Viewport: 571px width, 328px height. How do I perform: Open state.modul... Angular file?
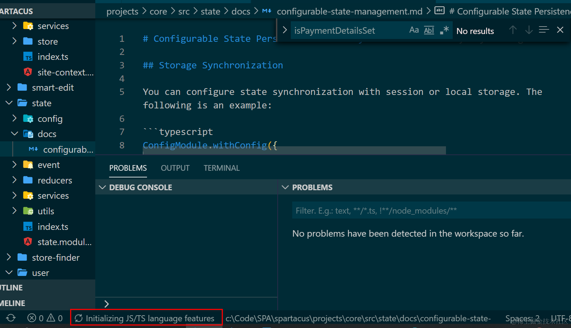tap(64, 242)
